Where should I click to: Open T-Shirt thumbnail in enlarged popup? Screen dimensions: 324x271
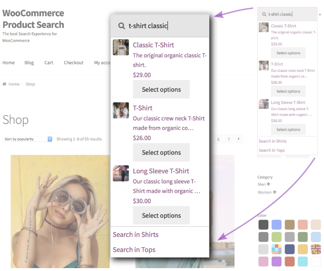[121, 110]
